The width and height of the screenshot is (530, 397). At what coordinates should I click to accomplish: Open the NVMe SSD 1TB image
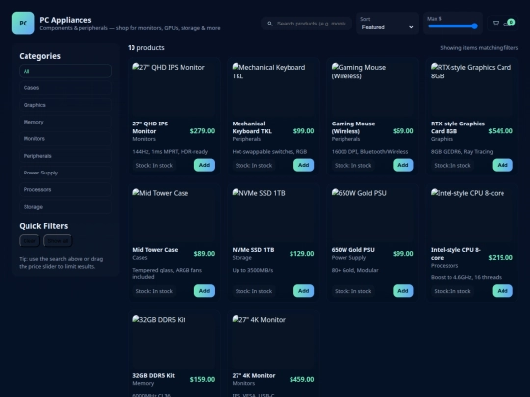(273, 216)
